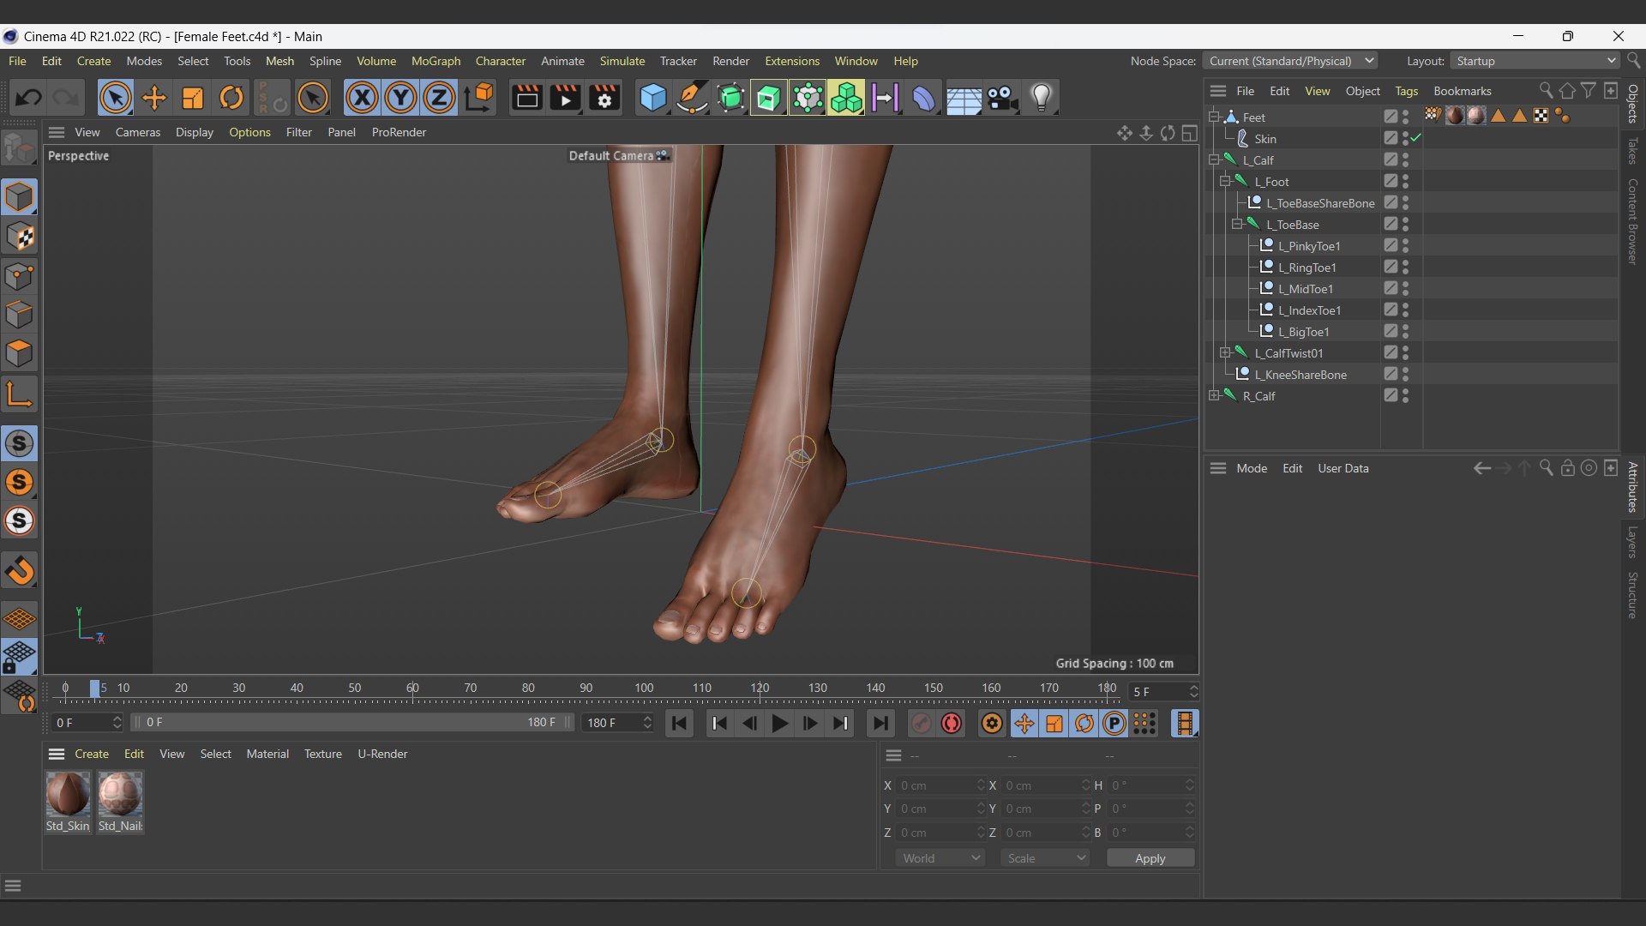Click the Floor/environment grid icon
Viewport: 1646px width, 926px height.
[x=964, y=98]
